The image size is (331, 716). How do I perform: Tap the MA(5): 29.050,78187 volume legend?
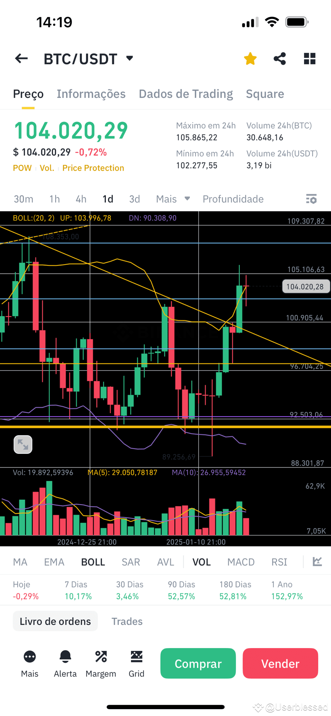tap(122, 472)
